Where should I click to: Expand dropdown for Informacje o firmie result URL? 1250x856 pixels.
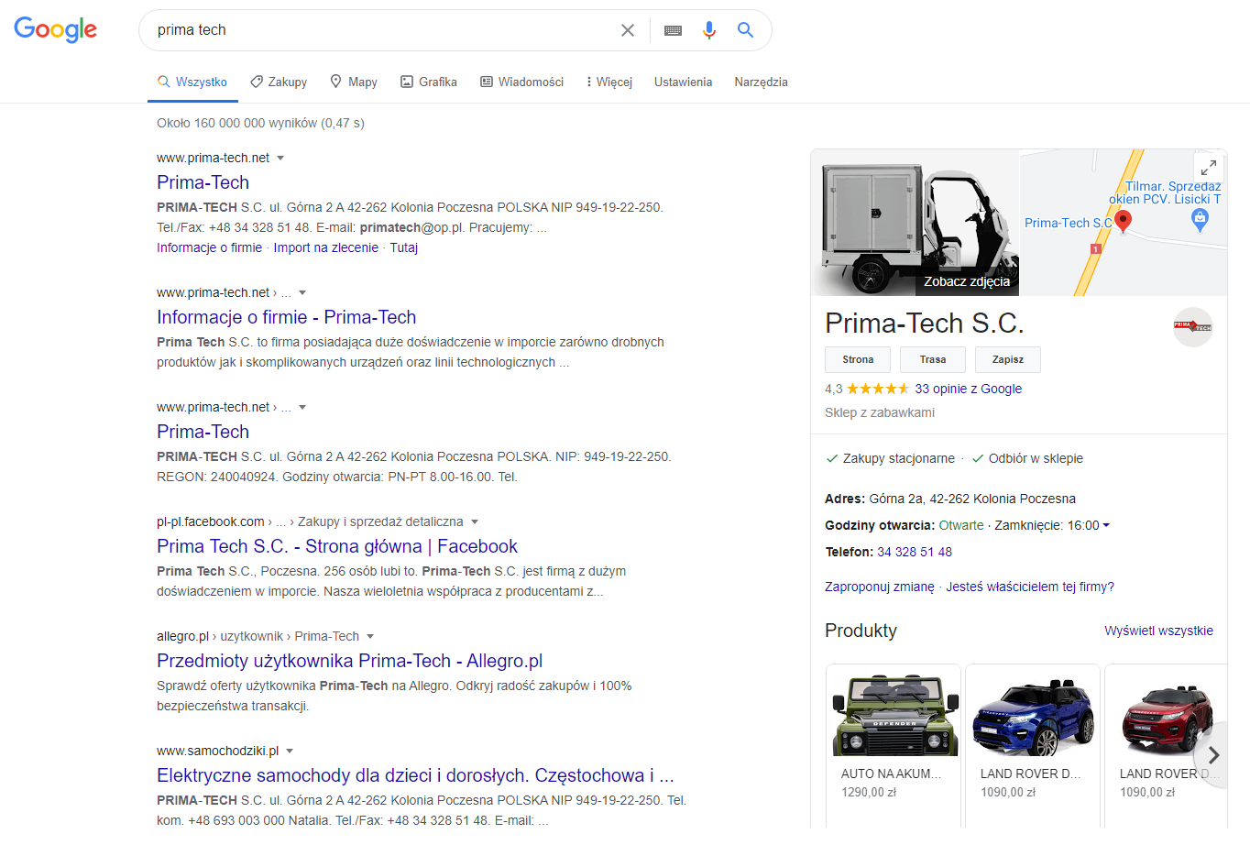point(302,293)
